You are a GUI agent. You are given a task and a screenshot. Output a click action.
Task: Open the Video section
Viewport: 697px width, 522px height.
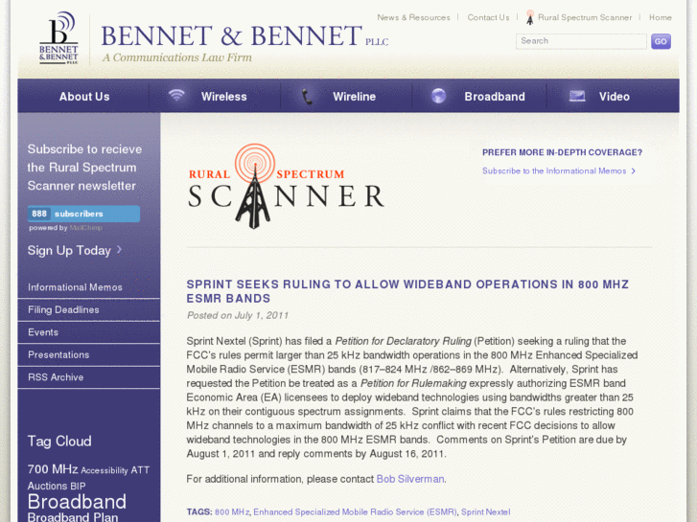pyautogui.click(x=614, y=97)
